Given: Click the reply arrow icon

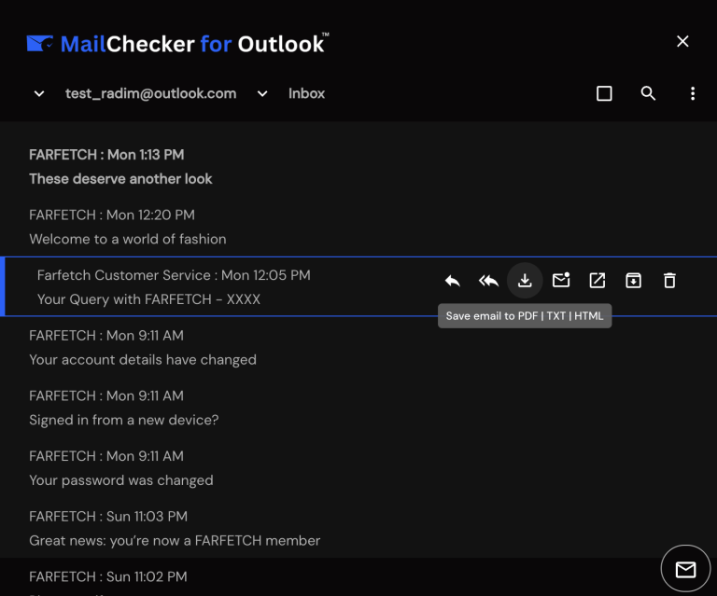Looking at the screenshot, I should coord(452,281).
